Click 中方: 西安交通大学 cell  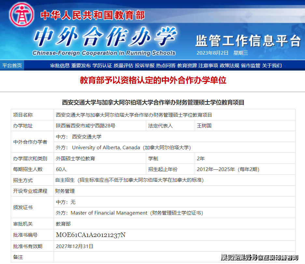(174, 137)
